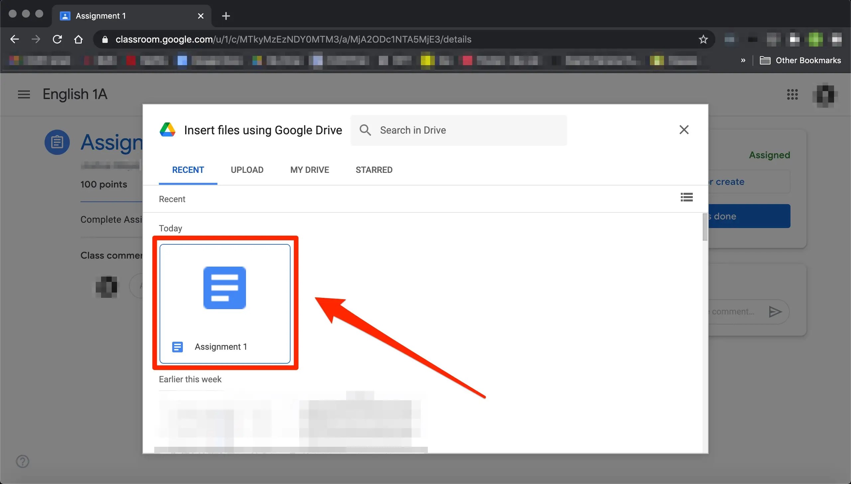This screenshot has height=484, width=851.
Task: Navigate back in the browser
Action: click(x=15, y=40)
